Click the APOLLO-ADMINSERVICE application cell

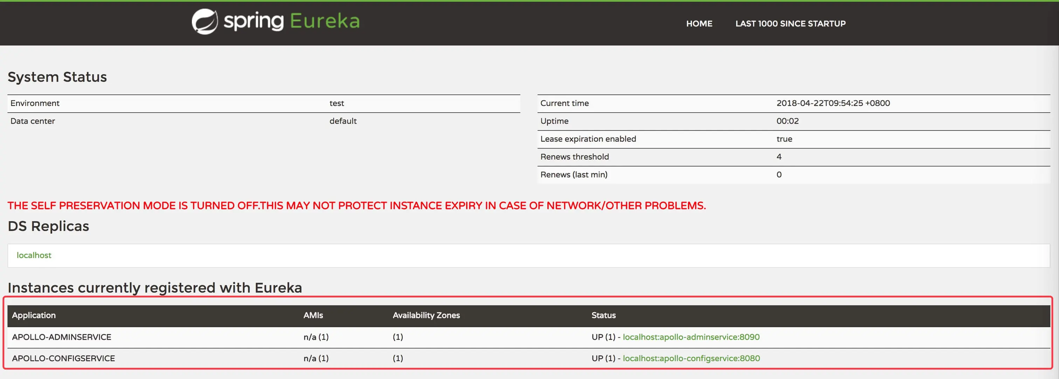coord(62,337)
